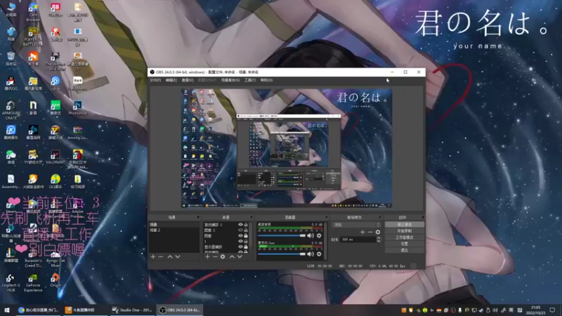Click the 设置 settings button in Controls
This screenshot has height=316, width=562.
coord(405,244)
